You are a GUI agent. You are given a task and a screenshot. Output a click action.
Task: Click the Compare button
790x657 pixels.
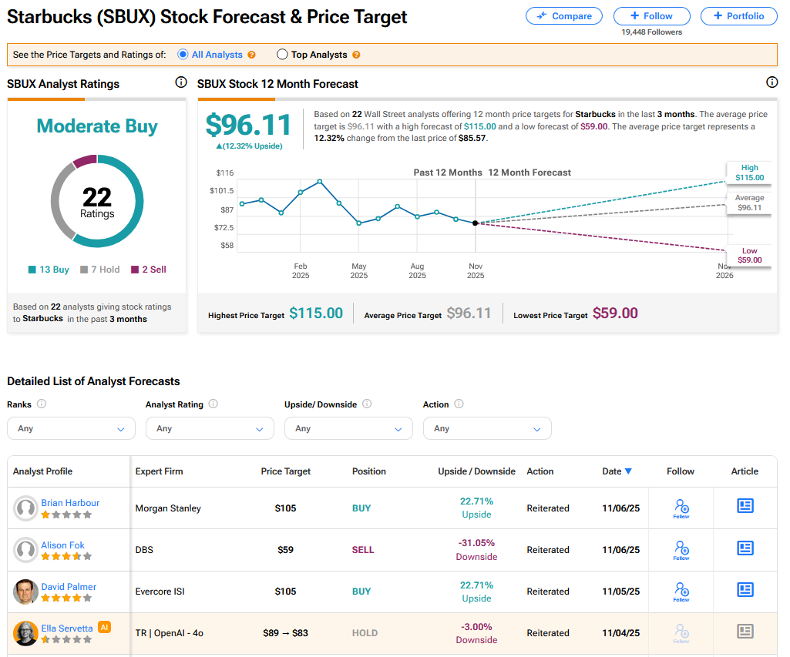pos(565,16)
